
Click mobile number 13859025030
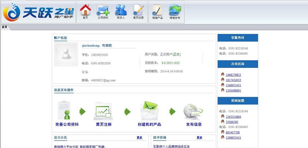point(99,55)
